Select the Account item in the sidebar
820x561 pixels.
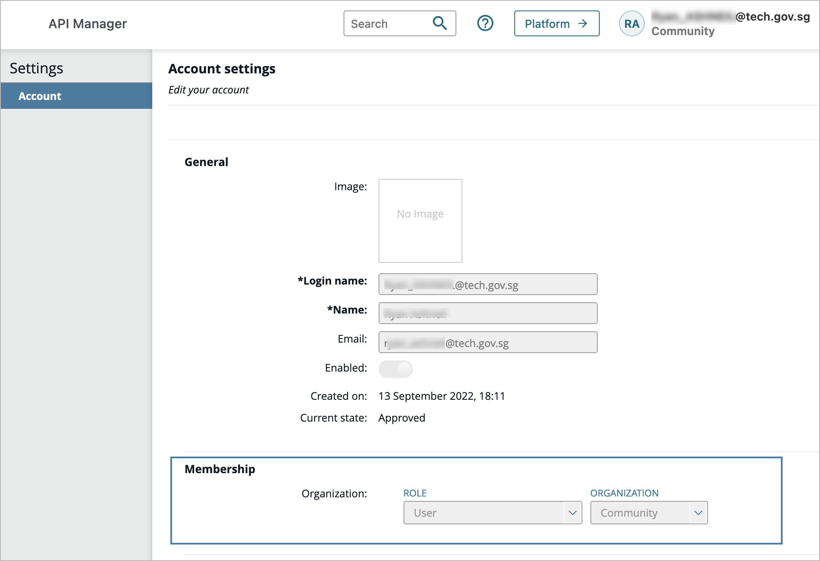click(39, 96)
